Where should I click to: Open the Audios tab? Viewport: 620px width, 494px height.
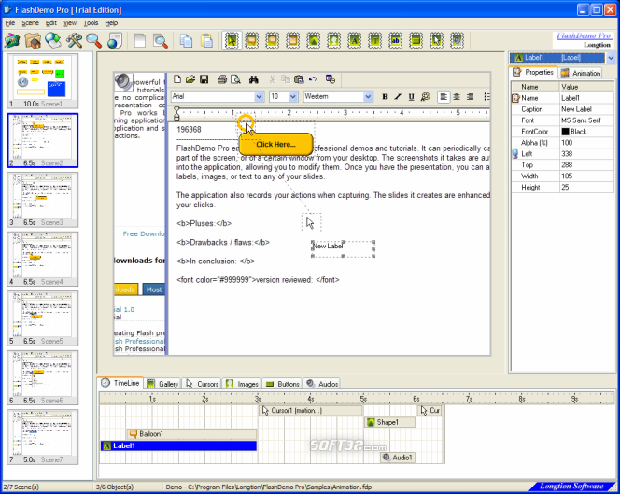click(x=322, y=384)
